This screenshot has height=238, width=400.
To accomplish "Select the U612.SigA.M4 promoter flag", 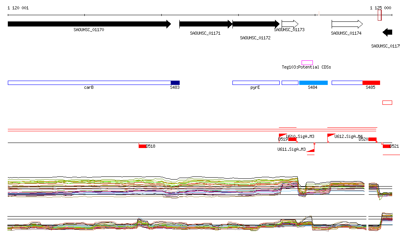I will tap(331, 136).
